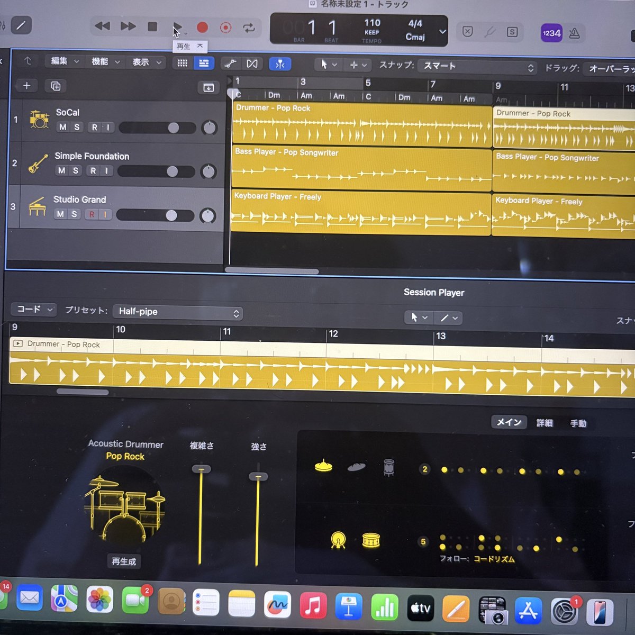Screen dimensions: 635x635
Task: Toggle the Flex button
Action: [252, 63]
